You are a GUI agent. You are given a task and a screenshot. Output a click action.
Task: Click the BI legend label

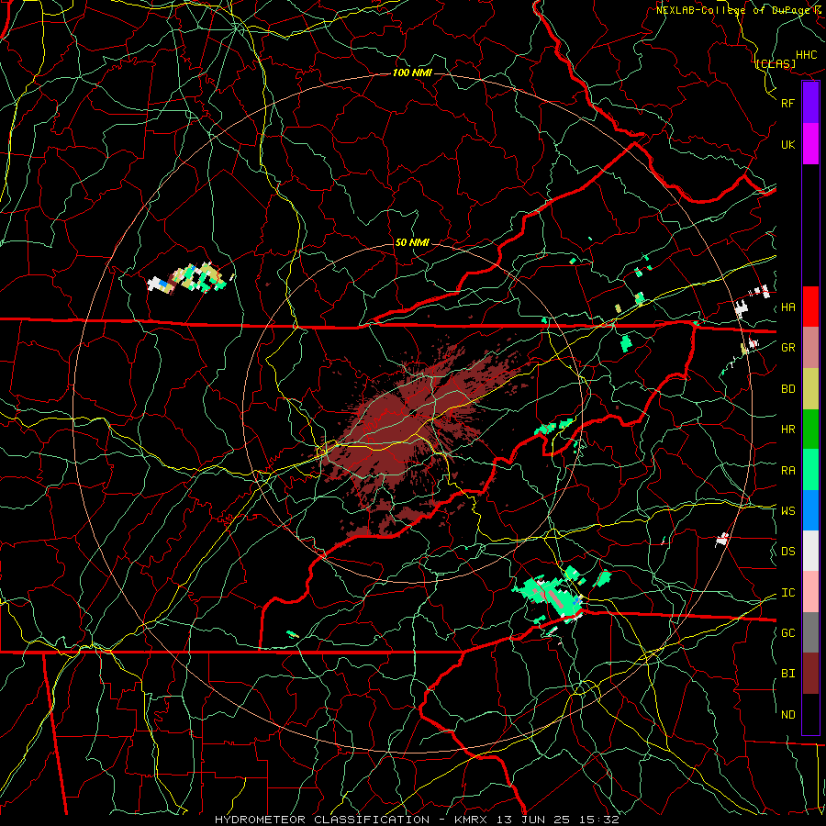[x=787, y=674]
